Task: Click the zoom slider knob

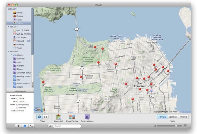Action: [176, 126]
